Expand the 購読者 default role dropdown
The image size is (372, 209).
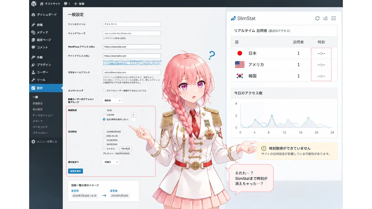click(112, 100)
